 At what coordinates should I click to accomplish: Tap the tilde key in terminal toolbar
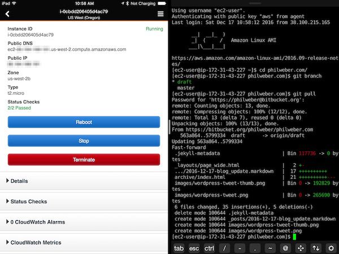point(270,248)
